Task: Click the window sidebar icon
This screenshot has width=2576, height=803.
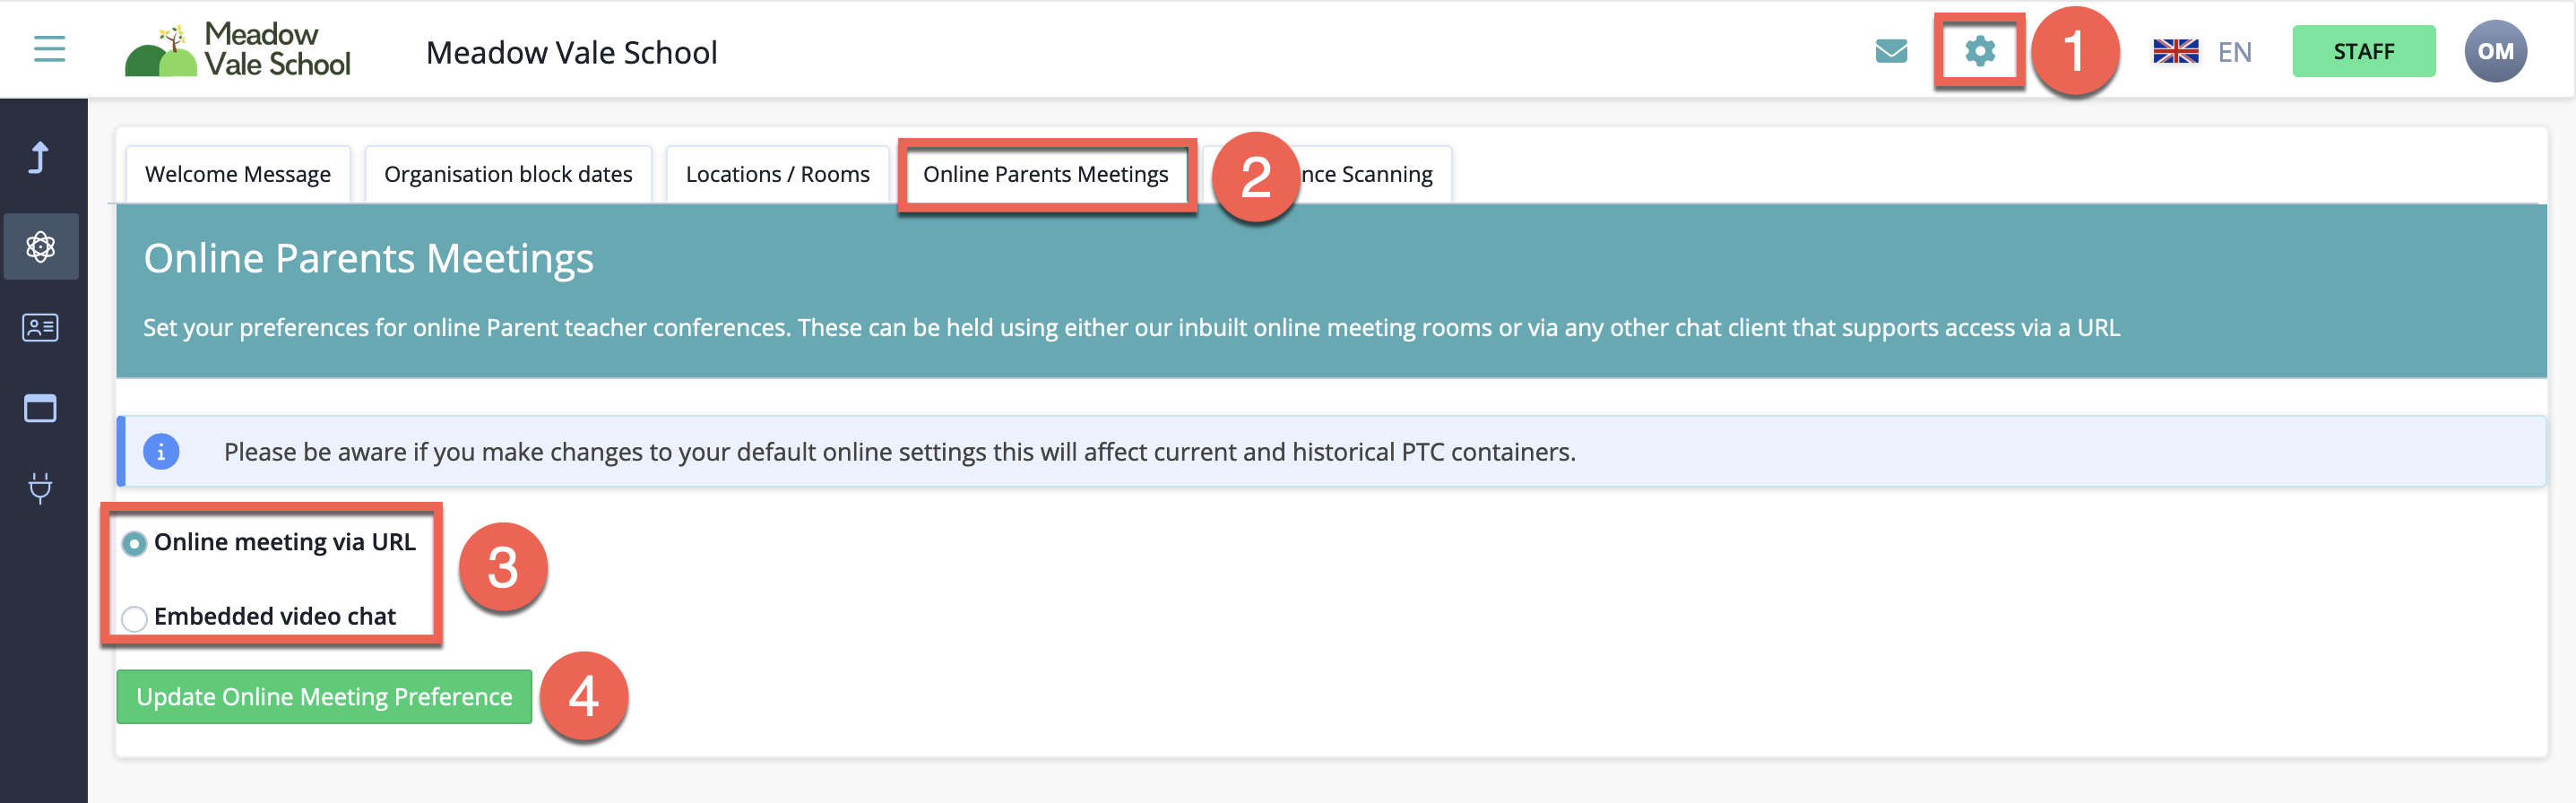Action: click(41, 408)
